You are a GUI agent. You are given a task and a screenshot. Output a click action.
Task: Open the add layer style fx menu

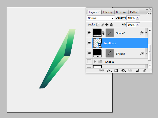pos(109,70)
